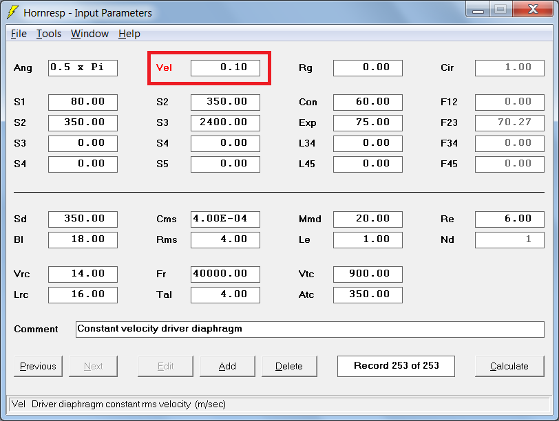559x421 pixels.
Task: Run Calculate on the input parameters
Action: (509, 366)
